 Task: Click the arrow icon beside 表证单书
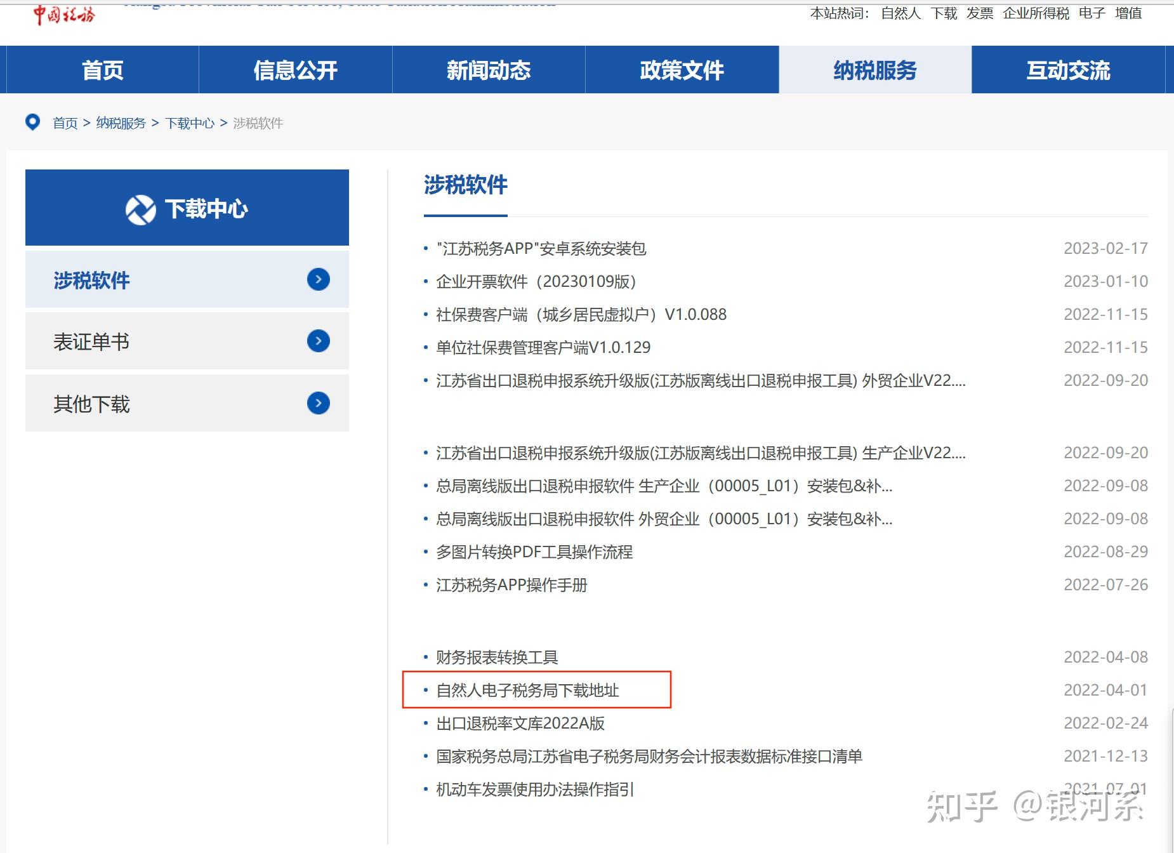pos(319,341)
